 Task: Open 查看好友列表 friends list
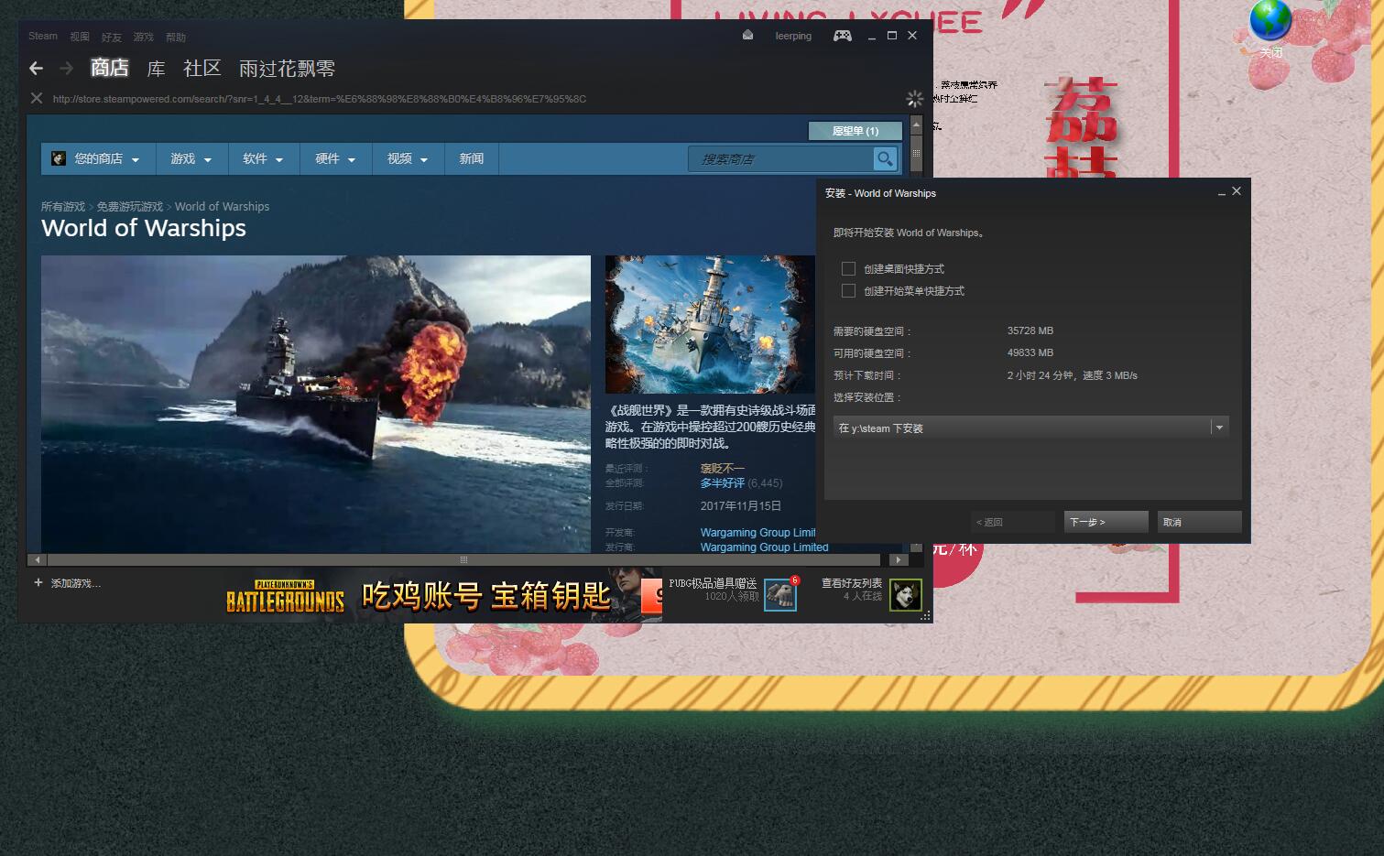pyautogui.click(x=852, y=582)
